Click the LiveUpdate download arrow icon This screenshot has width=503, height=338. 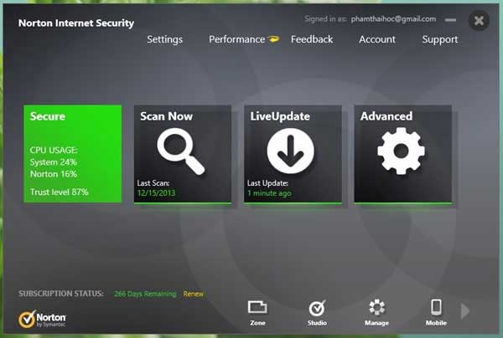click(x=291, y=151)
